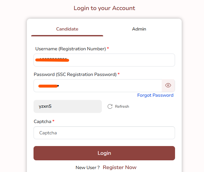204x172 pixels.
Task: Follow the Register Now link
Action: 119,167
